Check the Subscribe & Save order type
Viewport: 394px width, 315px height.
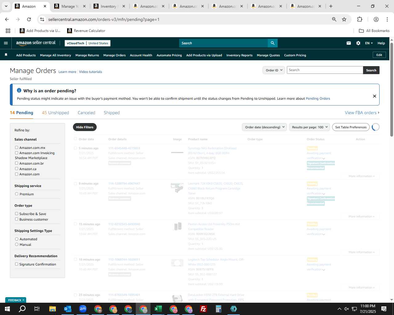tap(17, 213)
